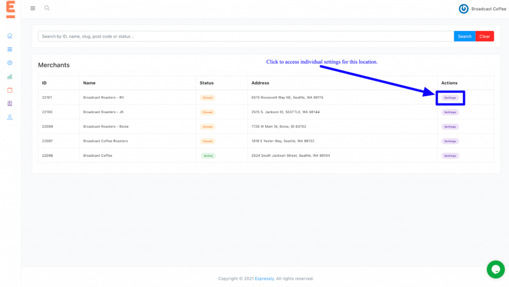Click the Closed badge for merchant 22099

tap(207, 127)
